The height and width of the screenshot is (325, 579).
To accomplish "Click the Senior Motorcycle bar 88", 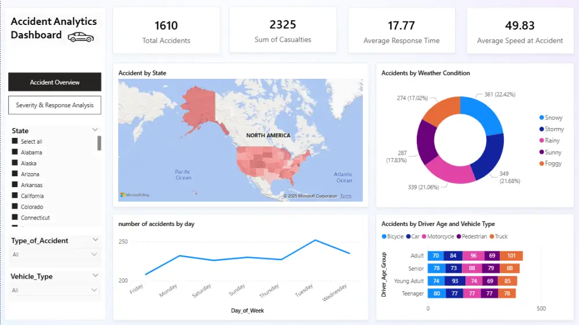I will click(x=472, y=268).
